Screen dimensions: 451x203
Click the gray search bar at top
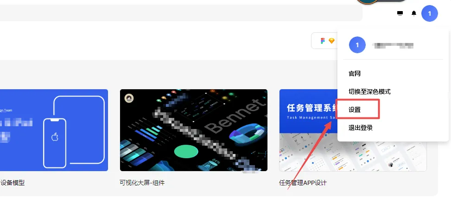click(181, 13)
